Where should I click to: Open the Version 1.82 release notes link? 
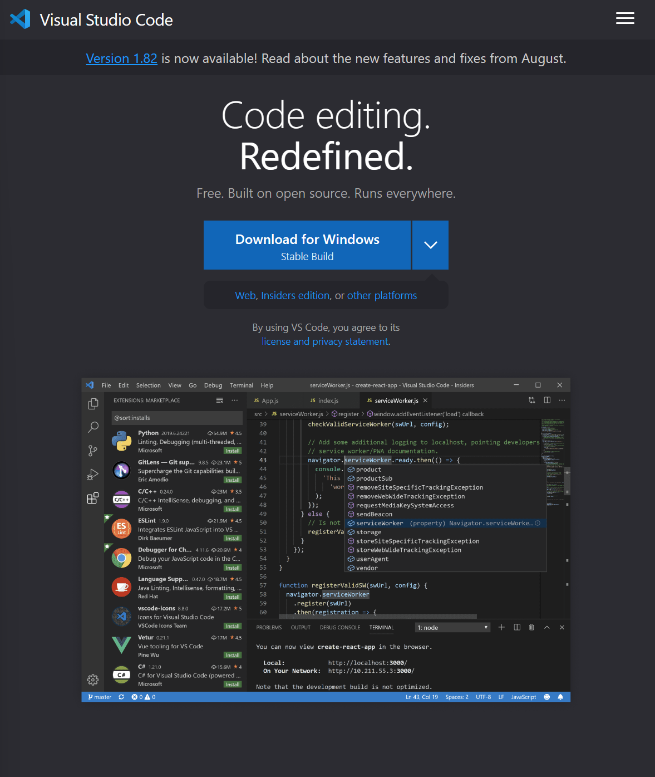pos(121,58)
